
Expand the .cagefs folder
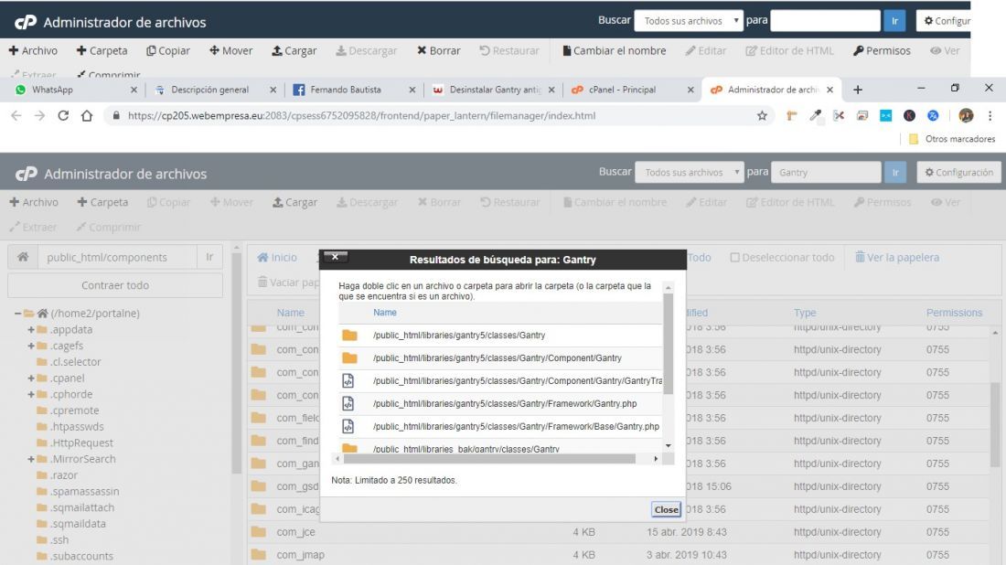click(31, 346)
